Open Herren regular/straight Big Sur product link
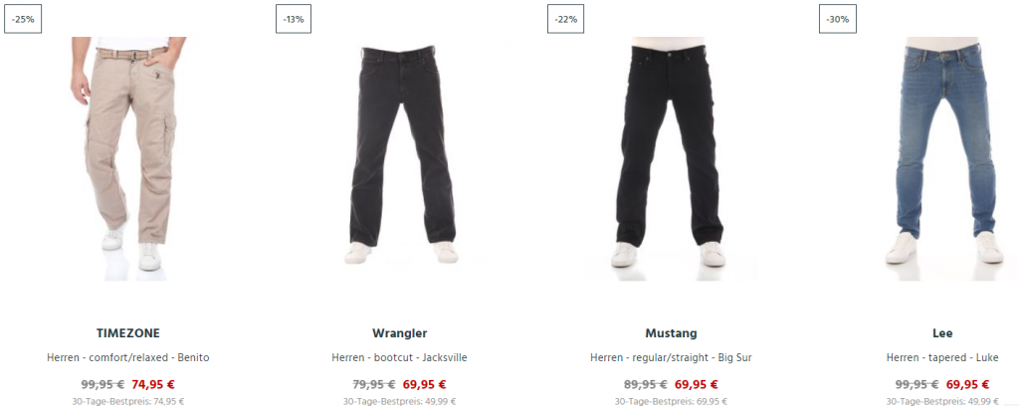This screenshot has height=406, width=1019. click(x=672, y=358)
